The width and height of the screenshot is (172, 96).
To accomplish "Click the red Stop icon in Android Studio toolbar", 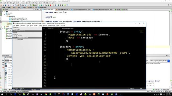I will pos(51,5).
